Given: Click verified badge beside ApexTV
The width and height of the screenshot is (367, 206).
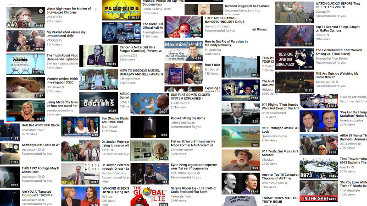Looking at the screenshot, I should (353, 167).
